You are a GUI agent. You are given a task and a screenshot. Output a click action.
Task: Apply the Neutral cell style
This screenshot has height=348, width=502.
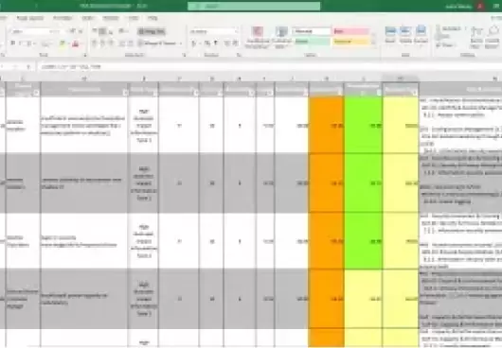[350, 42]
